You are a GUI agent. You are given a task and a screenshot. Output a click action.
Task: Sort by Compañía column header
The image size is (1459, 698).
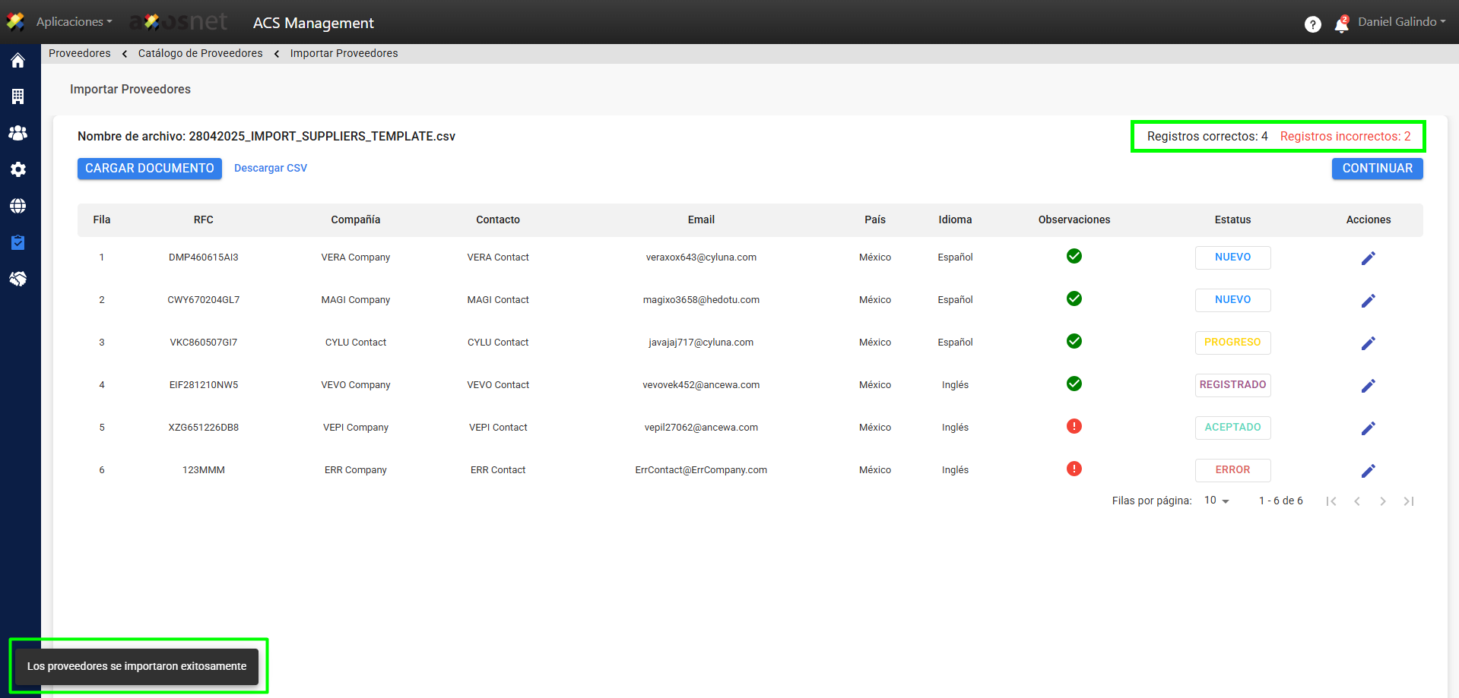355,220
